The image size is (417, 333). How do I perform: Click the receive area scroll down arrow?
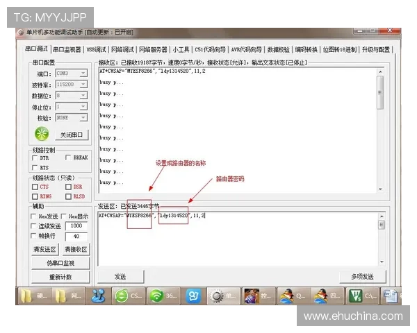pyautogui.click(x=380, y=189)
